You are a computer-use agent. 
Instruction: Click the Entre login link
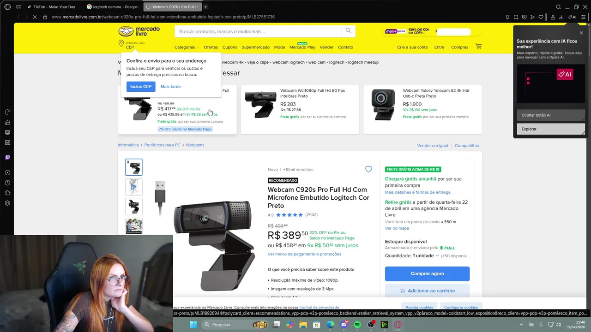click(439, 47)
